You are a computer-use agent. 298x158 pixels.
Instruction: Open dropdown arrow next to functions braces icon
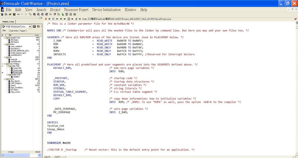coord(57,19)
